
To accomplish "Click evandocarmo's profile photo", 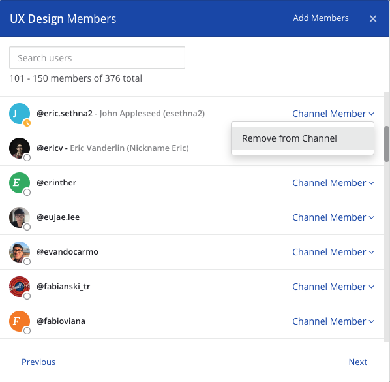I will [20, 252].
